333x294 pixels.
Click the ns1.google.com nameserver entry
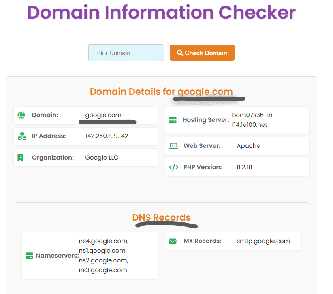[103, 251]
